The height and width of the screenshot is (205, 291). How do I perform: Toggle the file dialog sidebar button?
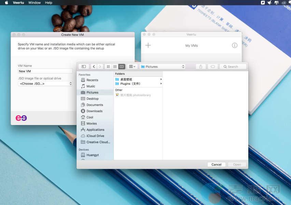(x=84, y=67)
